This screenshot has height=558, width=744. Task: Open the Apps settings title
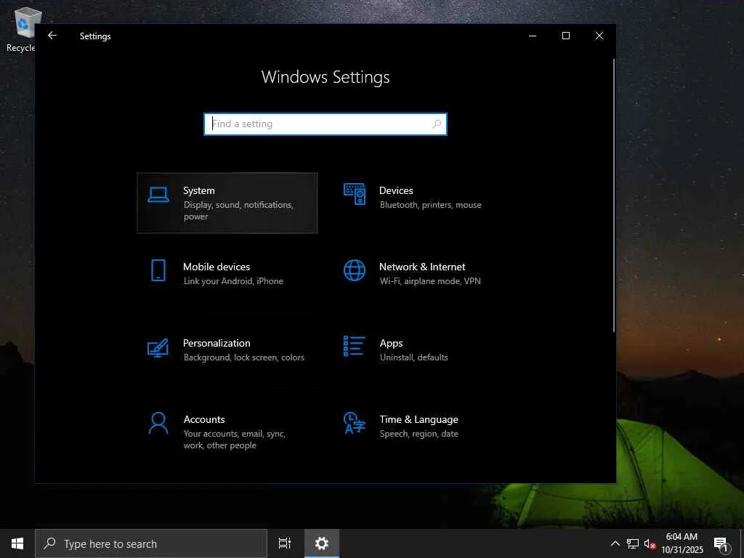[391, 343]
